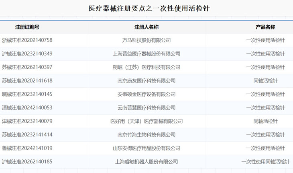This screenshot has height=173, width=293.
Task: Click registrant 上海睿触机器人股份有限公司
Action: coord(146,161)
